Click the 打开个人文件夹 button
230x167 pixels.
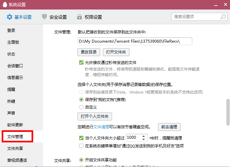tap(95, 116)
